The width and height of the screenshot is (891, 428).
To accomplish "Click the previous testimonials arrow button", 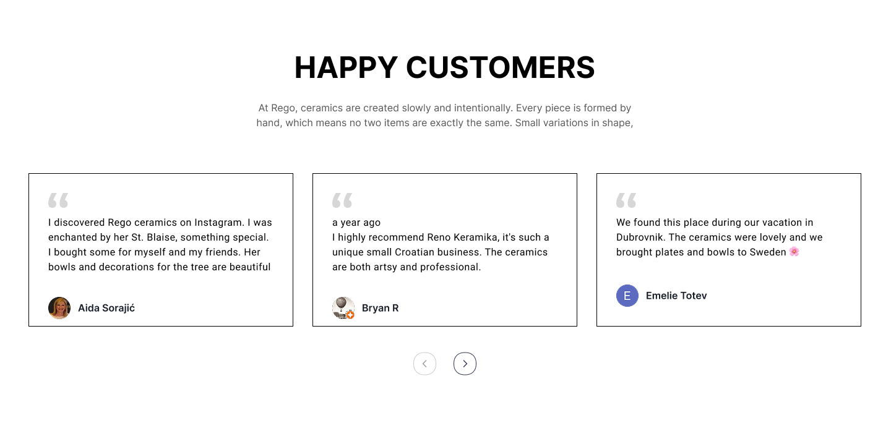I will (424, 364).
